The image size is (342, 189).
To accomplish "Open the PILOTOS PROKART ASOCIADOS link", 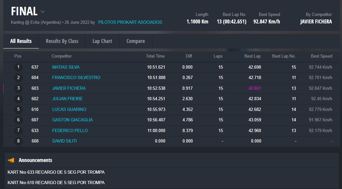I will (130, 22).
